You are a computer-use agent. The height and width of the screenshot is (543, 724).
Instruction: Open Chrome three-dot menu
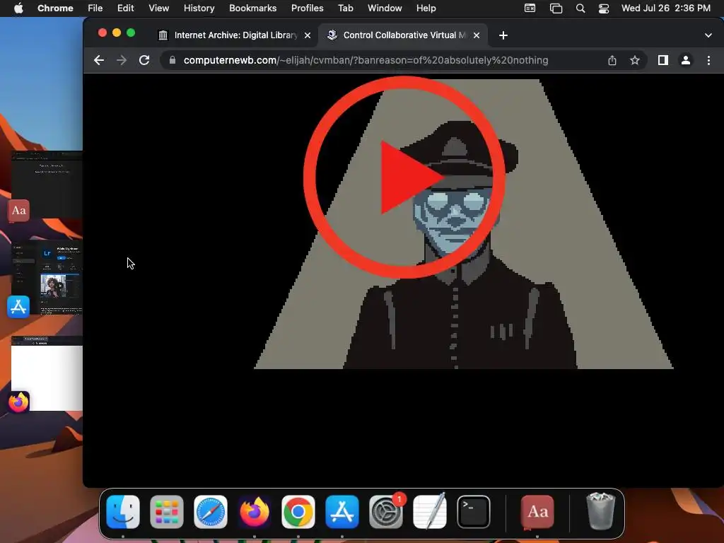click(708, 60)
